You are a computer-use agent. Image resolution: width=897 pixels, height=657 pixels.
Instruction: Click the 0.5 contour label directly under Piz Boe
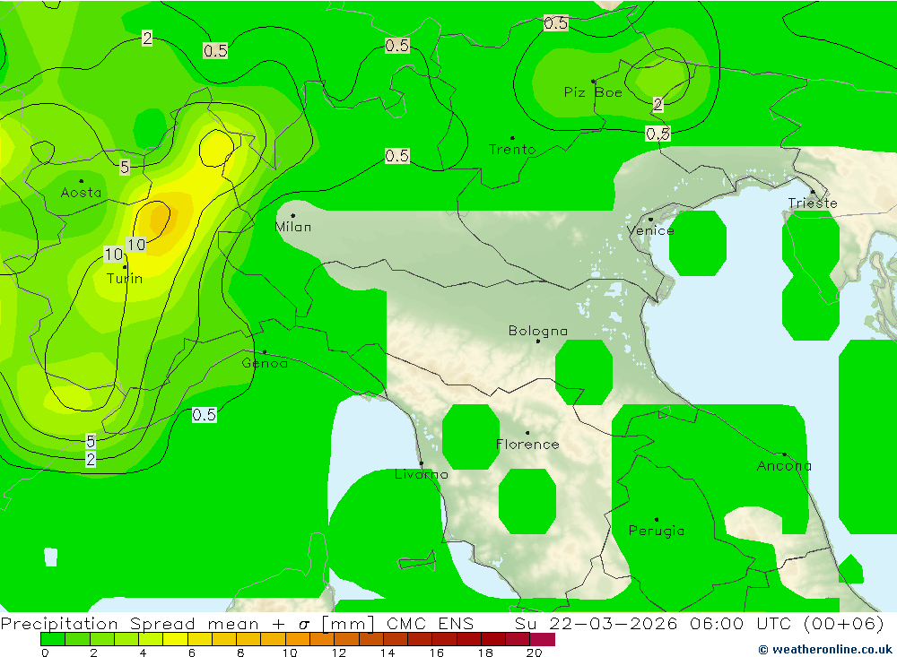click(658, 134)
